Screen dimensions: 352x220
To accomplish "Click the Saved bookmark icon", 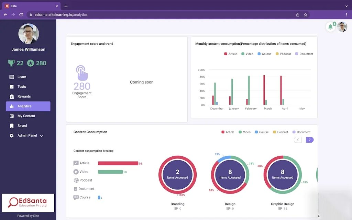I will point(12,126).
